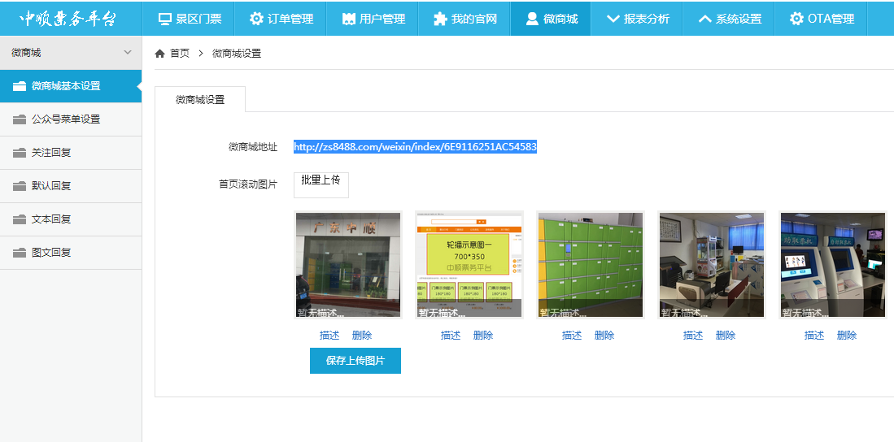Open the green lockers thumbnail
Image resolution: width=894 pixels, height=442 pixels.
[x=591, y=265]
